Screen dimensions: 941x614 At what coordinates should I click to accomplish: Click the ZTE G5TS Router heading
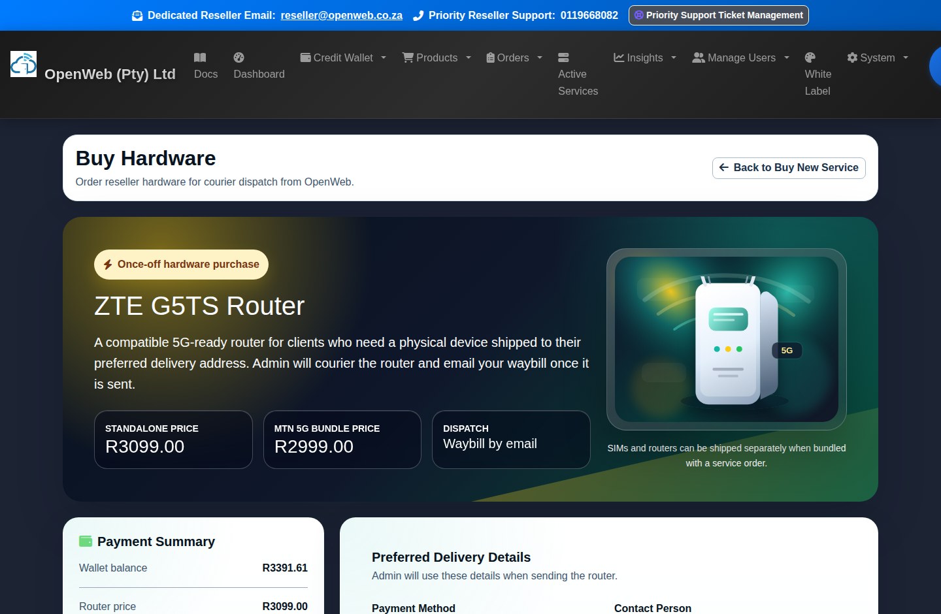pos(199,306)
